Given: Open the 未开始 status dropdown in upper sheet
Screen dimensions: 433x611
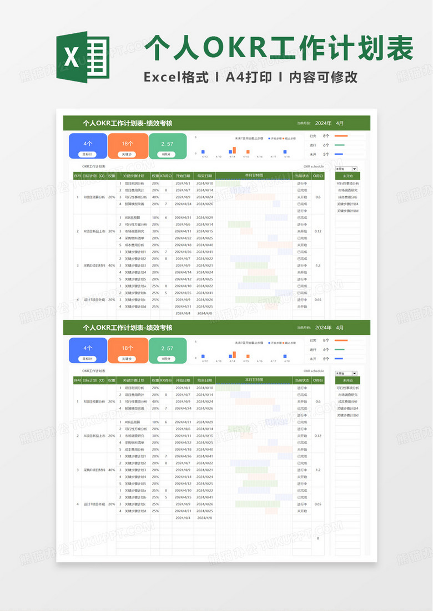Looking at the screenshot, I should [x=354, y=169].
